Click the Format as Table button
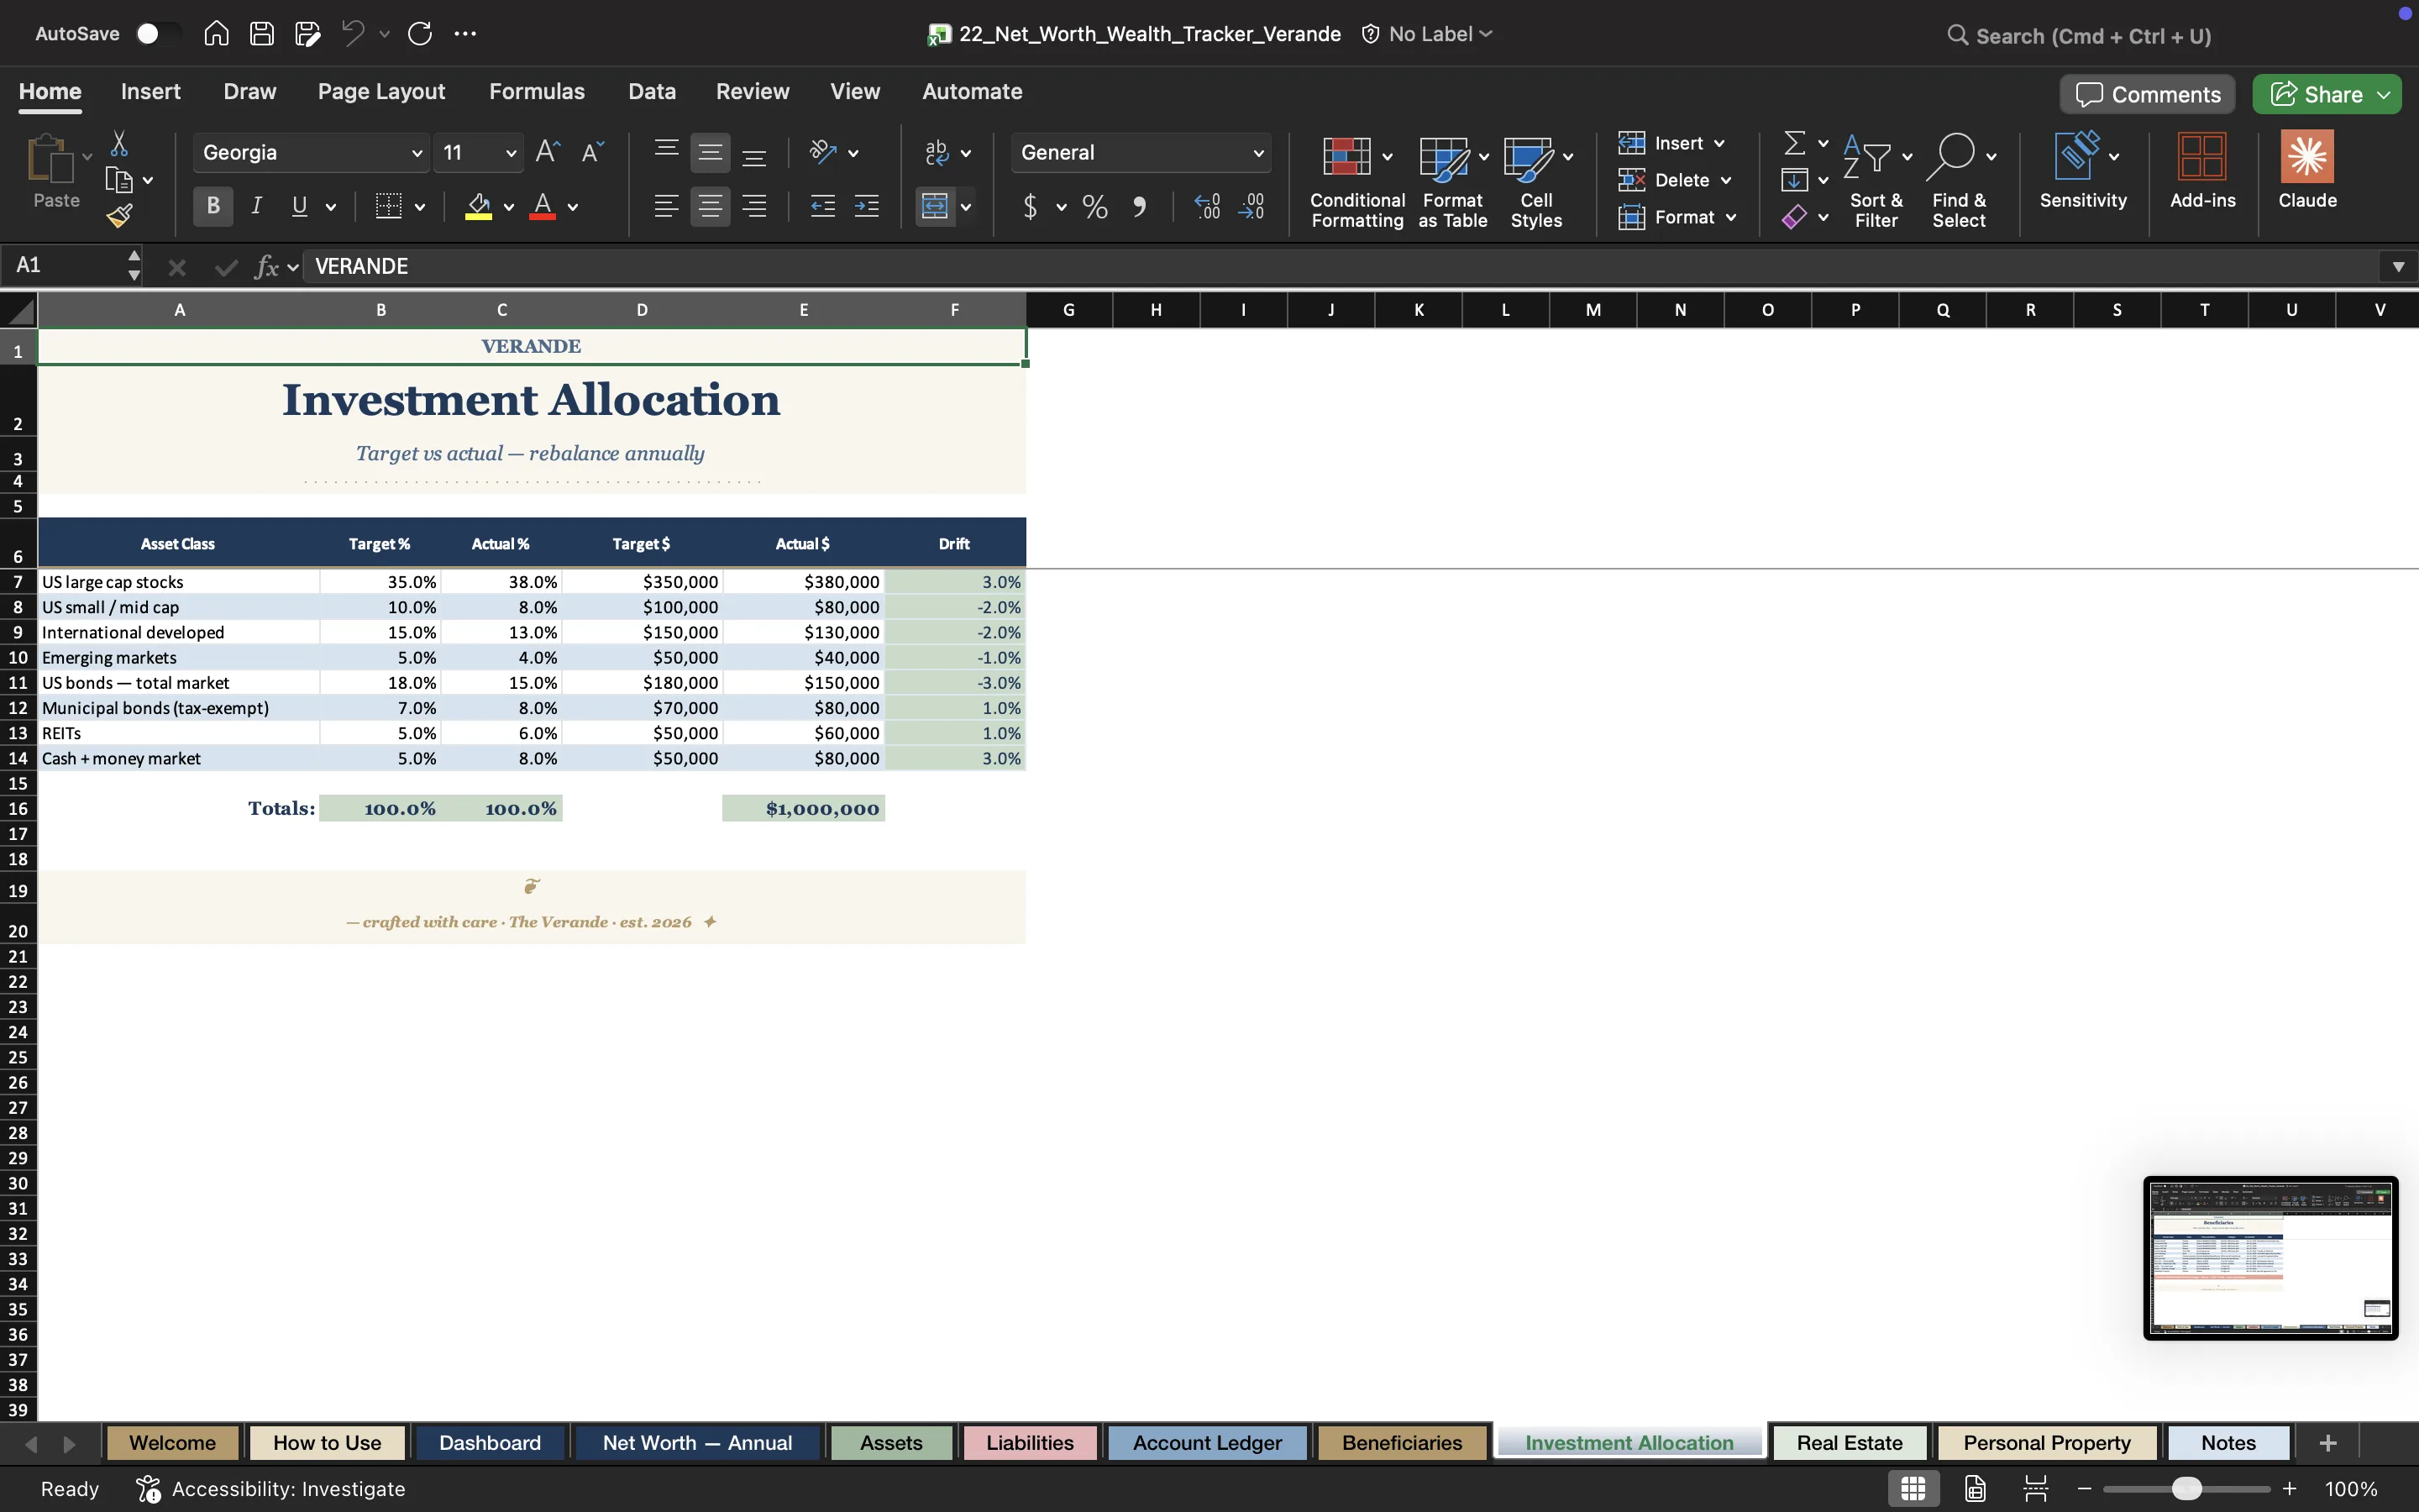Viewport: 2419px width, 1512px height. click(x=1453, y=182)
